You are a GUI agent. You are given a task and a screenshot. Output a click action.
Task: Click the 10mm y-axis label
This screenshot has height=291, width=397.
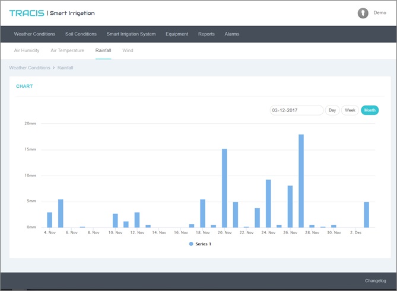(30, 175)
